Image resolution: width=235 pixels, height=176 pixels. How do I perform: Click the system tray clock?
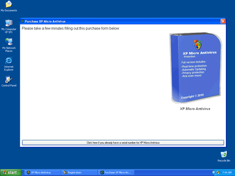tap(227, 173)
